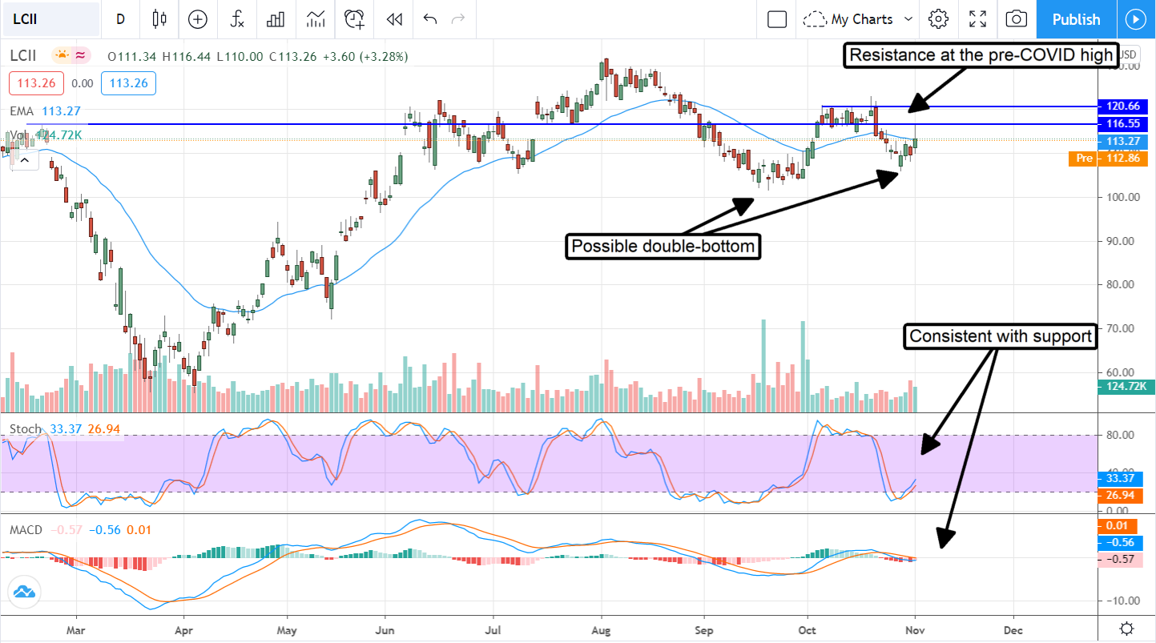The width and height of the screenshot is (1156, 643).
Task: Click the blue 113.26 buy price box
Action: (128, 83)
